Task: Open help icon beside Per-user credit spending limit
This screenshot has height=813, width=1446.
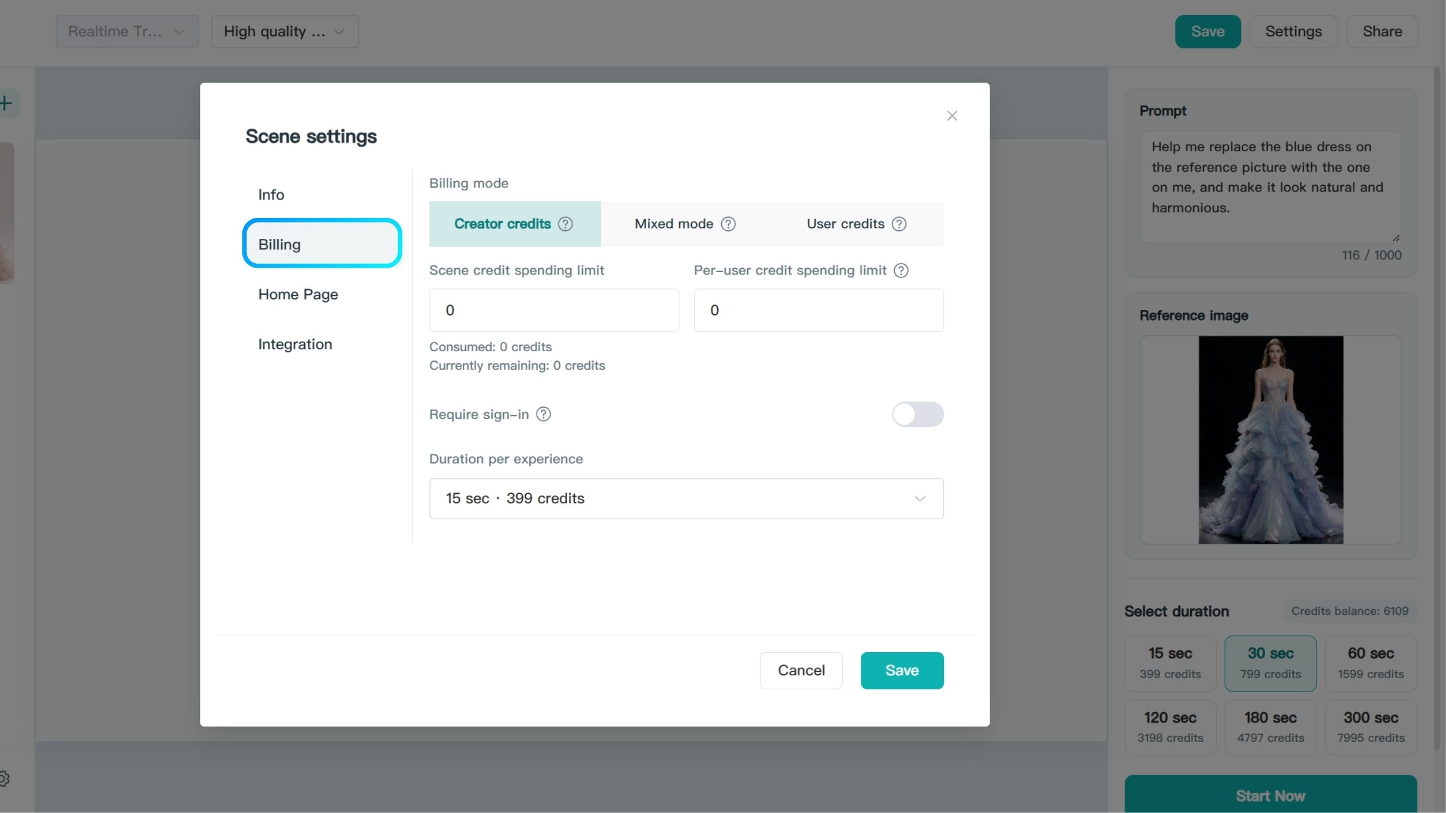Action: click(901, 270)
